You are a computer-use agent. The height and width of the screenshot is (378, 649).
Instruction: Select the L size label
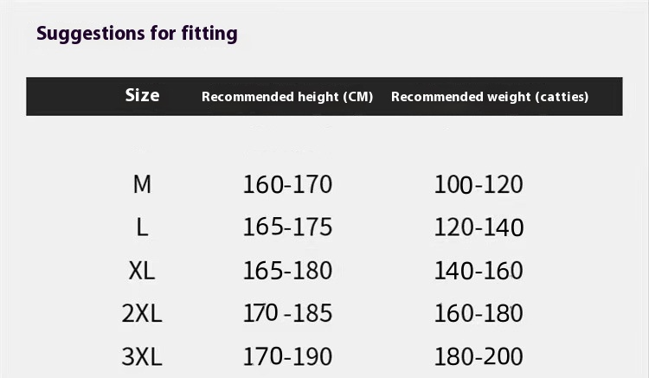click(142, 227)
